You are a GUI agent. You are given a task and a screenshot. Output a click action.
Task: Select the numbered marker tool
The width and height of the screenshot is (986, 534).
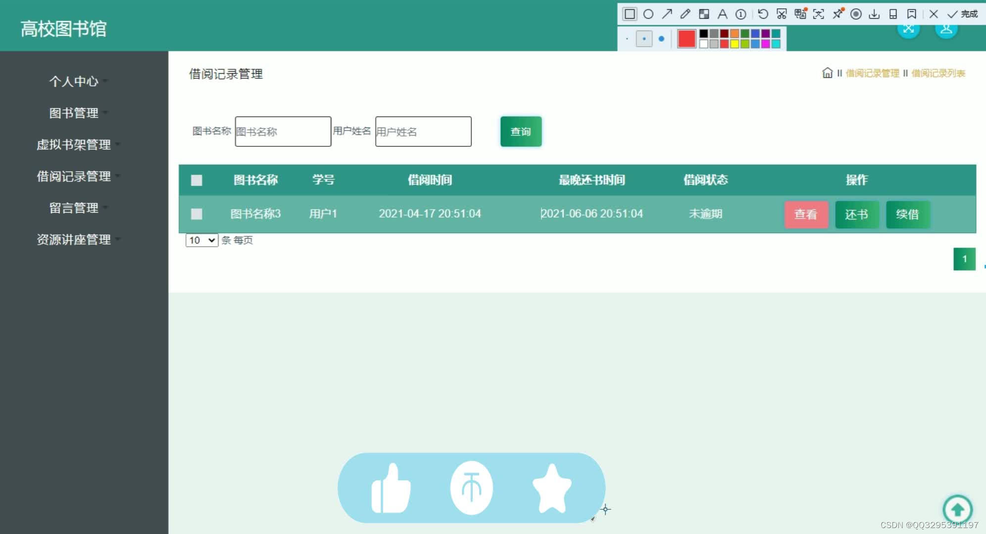click(741, 14)
